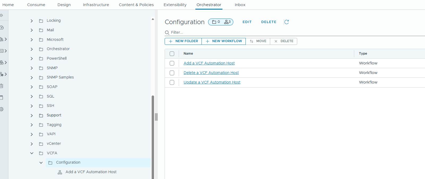Click the activity chart icon in sidebar
Screen dimensions: 425x179
(x=2, y=51)
